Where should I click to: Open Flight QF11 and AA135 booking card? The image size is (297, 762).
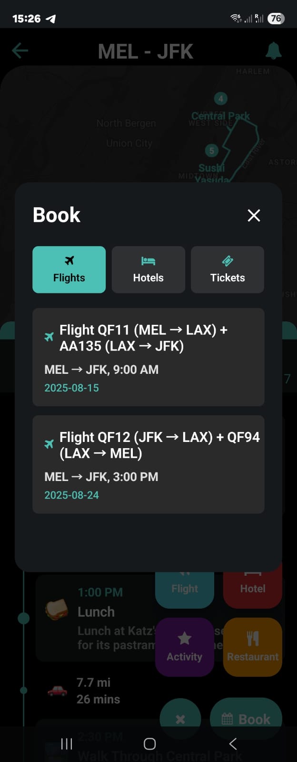[x=148, y=357]
